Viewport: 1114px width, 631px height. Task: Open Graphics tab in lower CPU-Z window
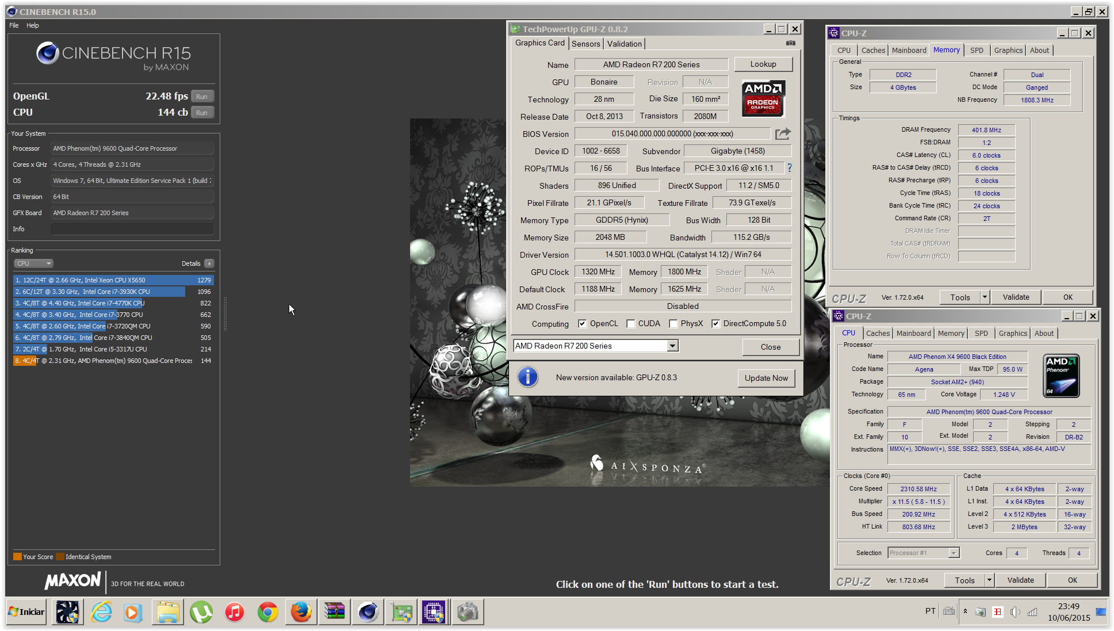pyautogui.click(x=1013, y=334)
